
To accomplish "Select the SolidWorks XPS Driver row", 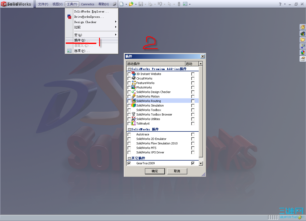I will click(x=163, y=152).
